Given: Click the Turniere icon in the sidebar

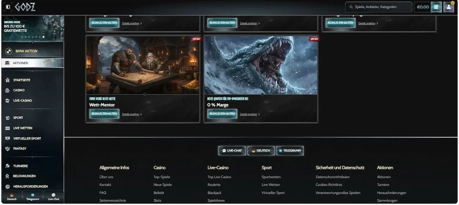Looking at the screenshot, I should point(7,166).
